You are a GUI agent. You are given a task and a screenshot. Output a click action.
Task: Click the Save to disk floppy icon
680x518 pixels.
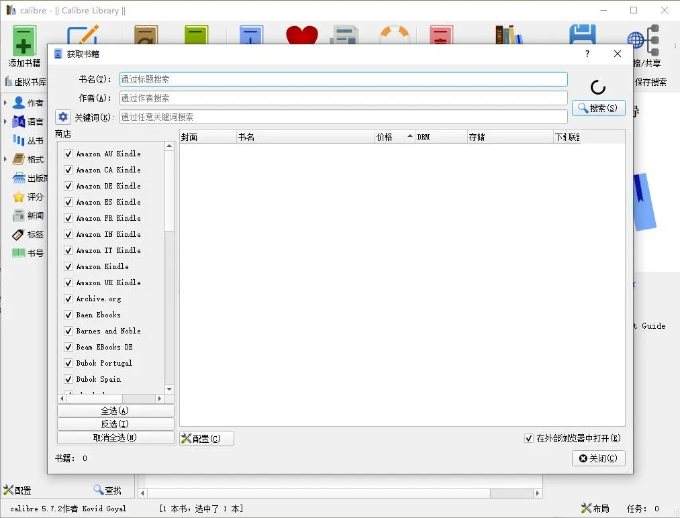(582, 35)
